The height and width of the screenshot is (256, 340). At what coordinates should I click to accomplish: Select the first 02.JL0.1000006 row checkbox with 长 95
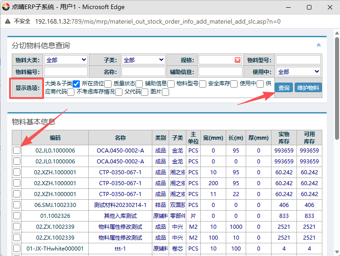point(17,150)
